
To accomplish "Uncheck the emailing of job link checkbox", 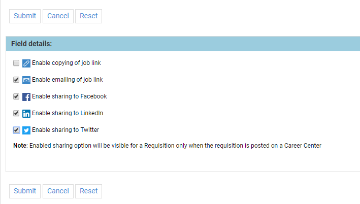I will 16,80.
